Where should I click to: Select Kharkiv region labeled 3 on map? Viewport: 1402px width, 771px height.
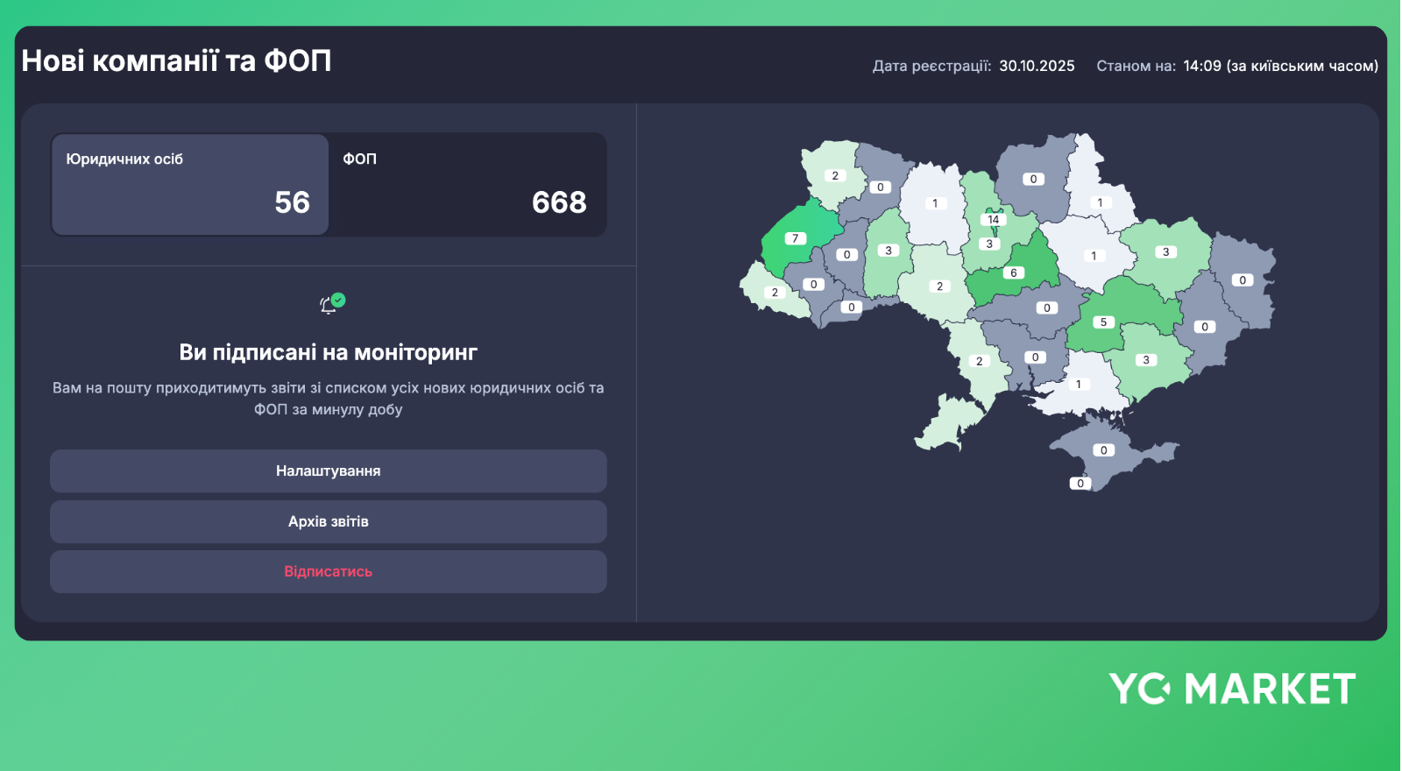click(1165, 252)
